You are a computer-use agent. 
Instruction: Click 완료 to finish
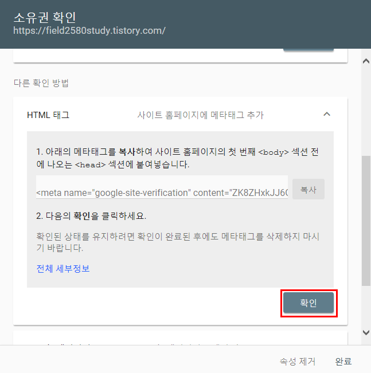[343, 362]
